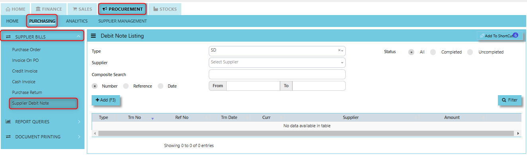Screen dimensions: 527x155
Task: Open Purchase Return in the sidebar
Action: click(x=27, y=92)
